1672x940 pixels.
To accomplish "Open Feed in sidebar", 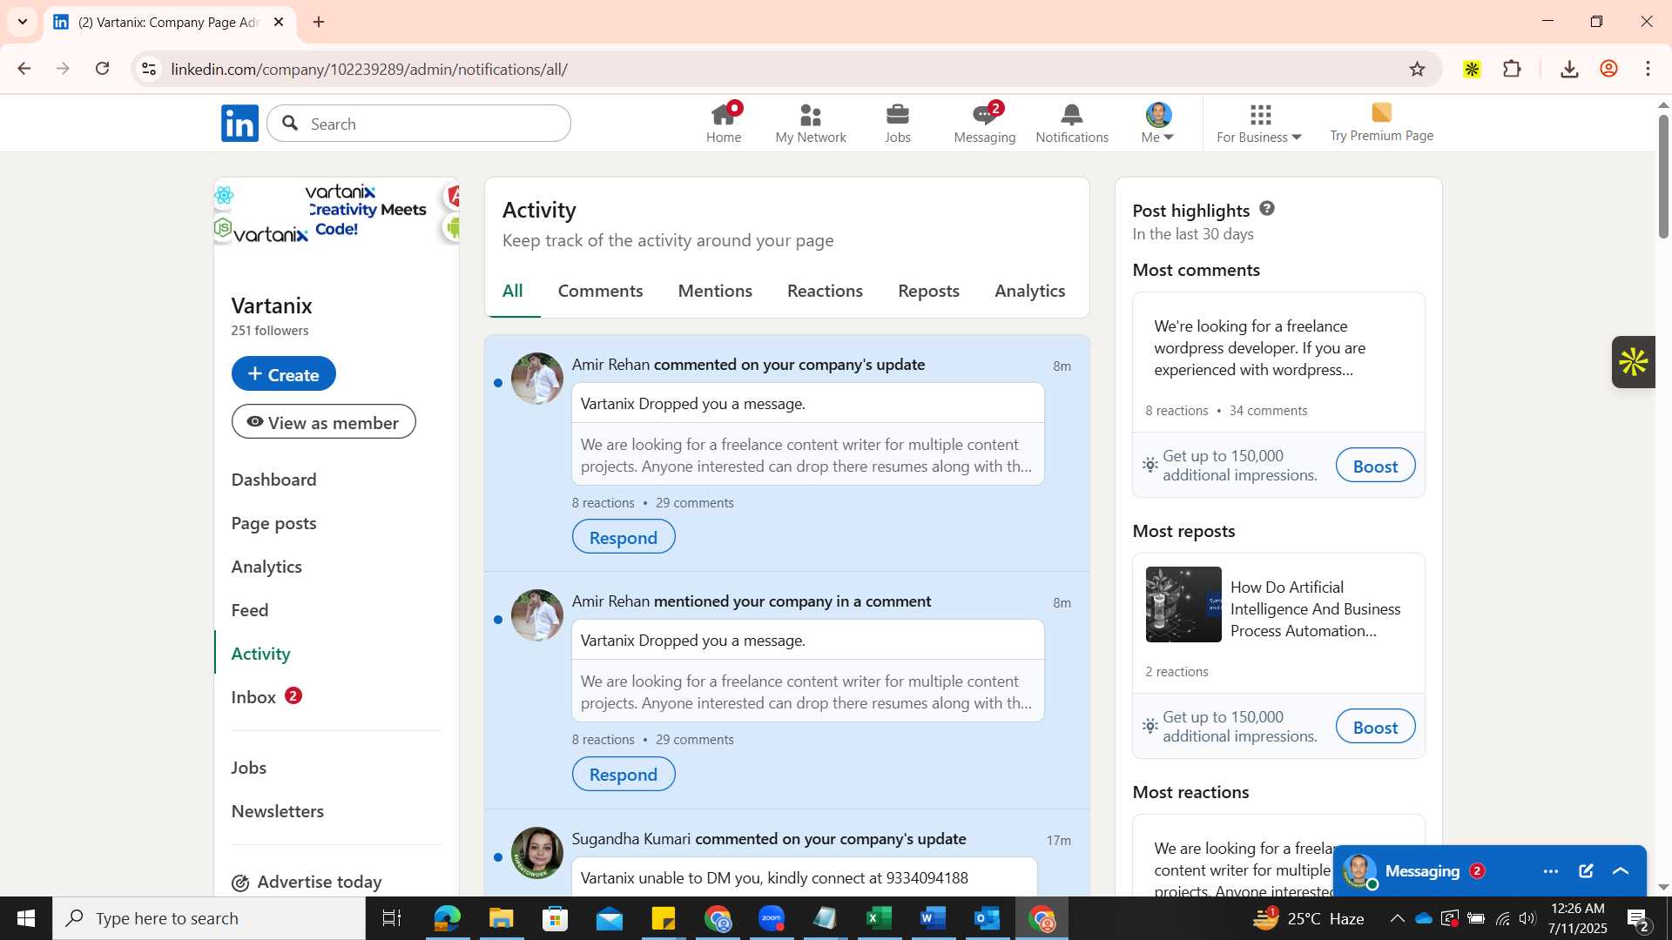I will (250, 610).
